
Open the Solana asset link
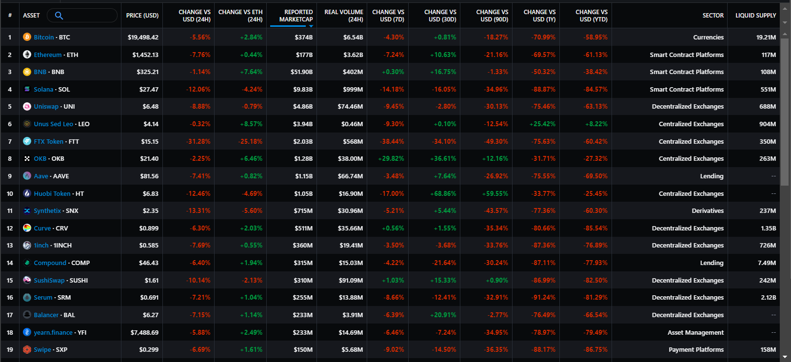pyautogui.click(x=43, y=89)
